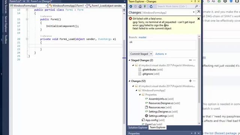Click the Team Explorer forward navigation icon

pos(135,6)
